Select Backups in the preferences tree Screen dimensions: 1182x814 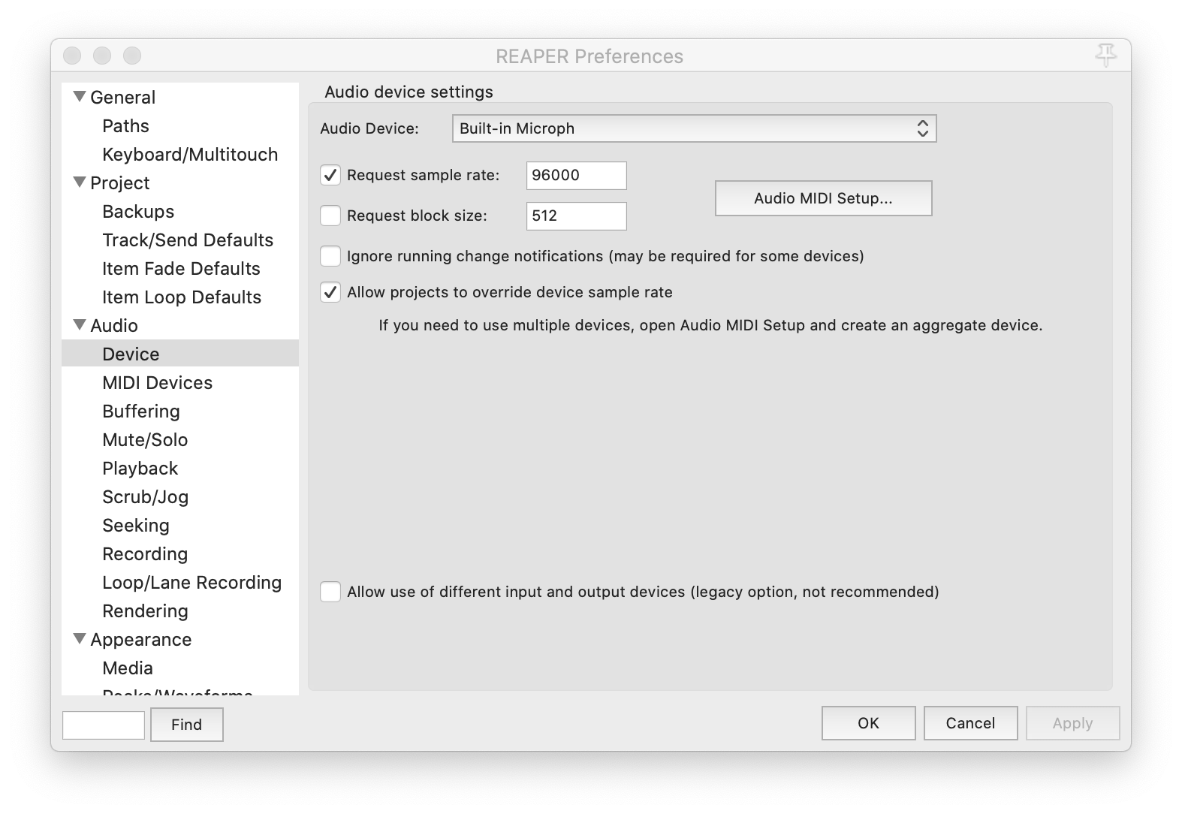coord(138,212)
